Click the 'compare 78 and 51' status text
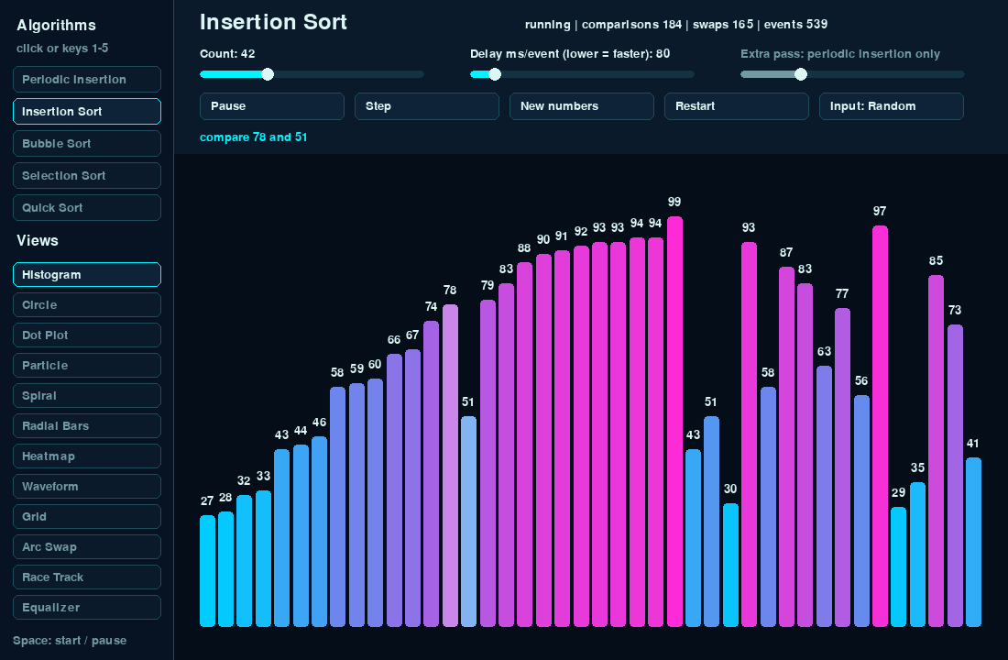 (253, 137)
